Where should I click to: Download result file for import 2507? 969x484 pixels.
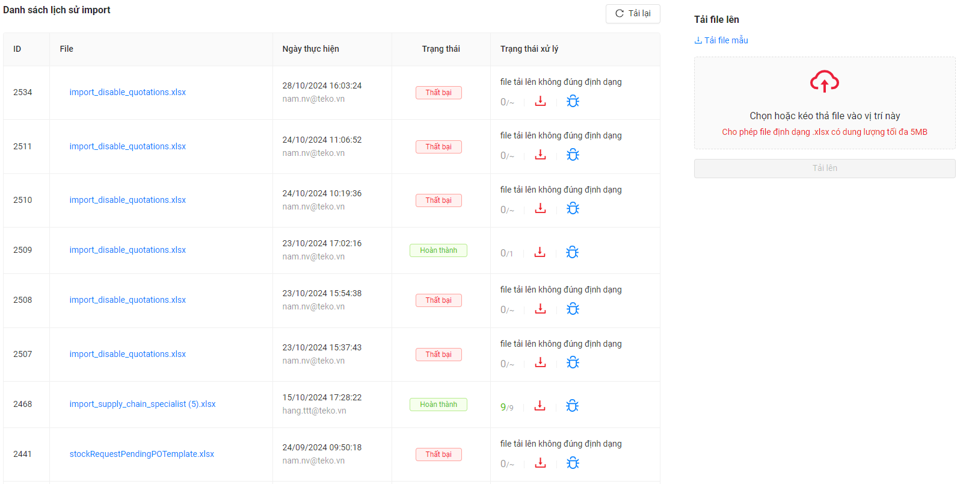coord(540,362)
